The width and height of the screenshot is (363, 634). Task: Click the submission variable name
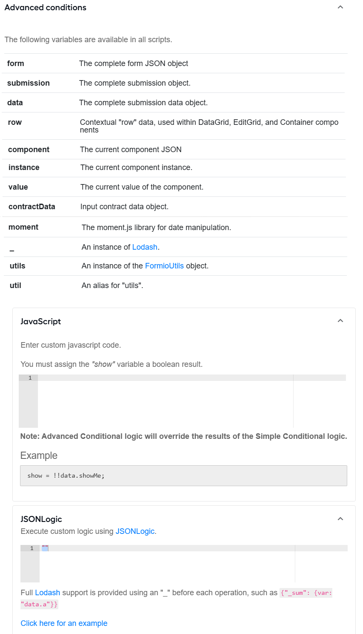[x=29, y=83]
